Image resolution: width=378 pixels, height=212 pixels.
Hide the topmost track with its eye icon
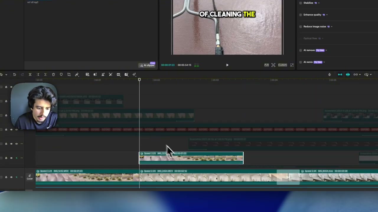11,87
